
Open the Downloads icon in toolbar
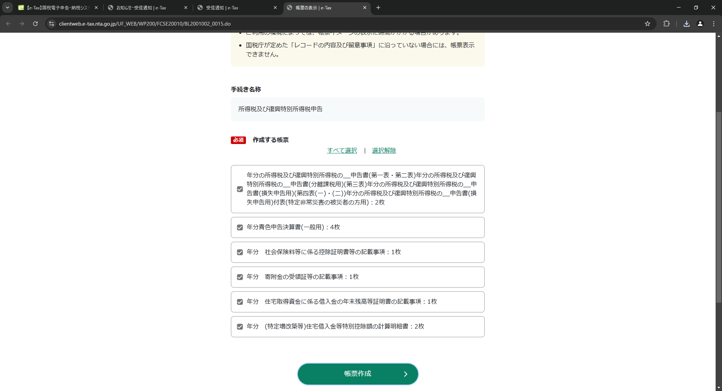pos(687,24)
